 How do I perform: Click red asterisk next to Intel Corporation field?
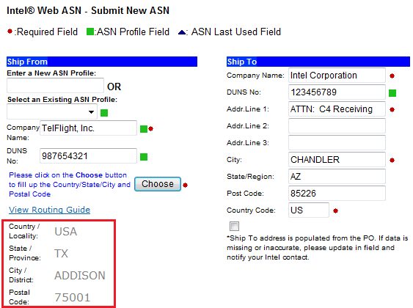(x=392, y=76)
